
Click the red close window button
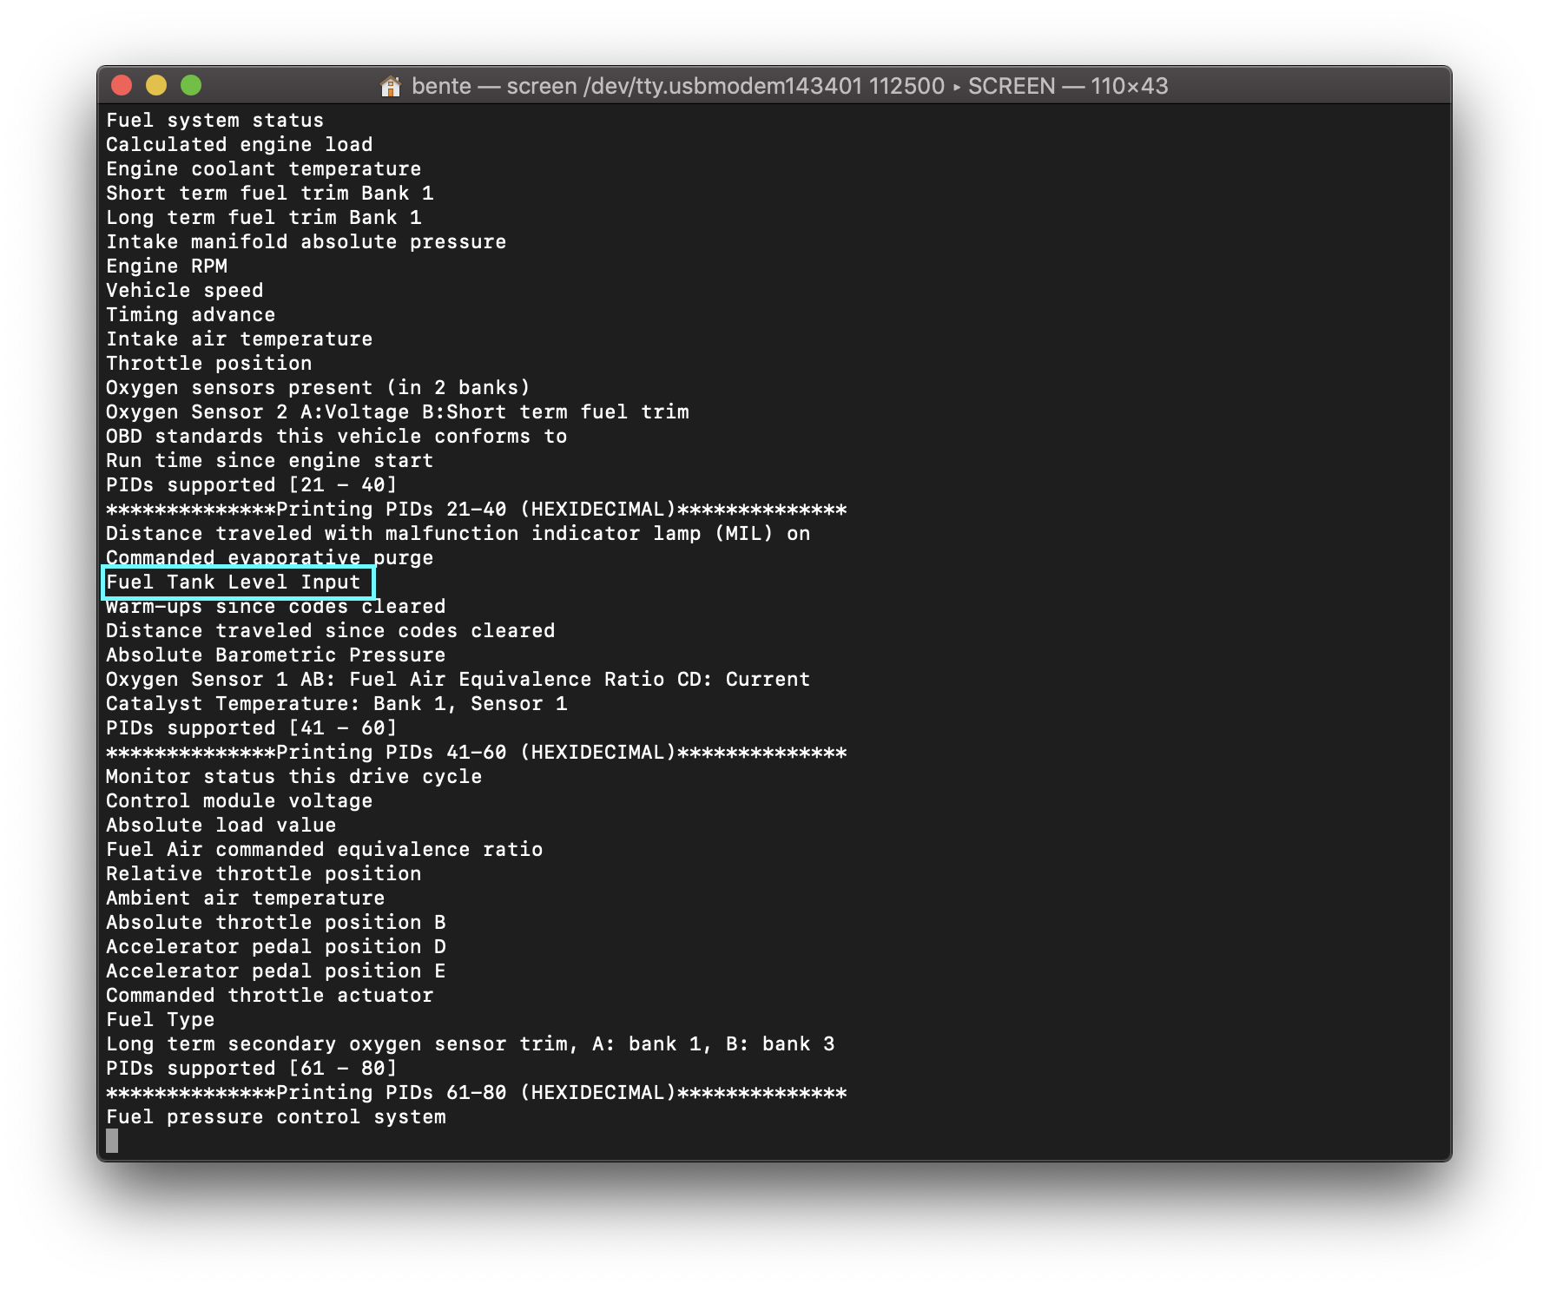coord(122,85)
